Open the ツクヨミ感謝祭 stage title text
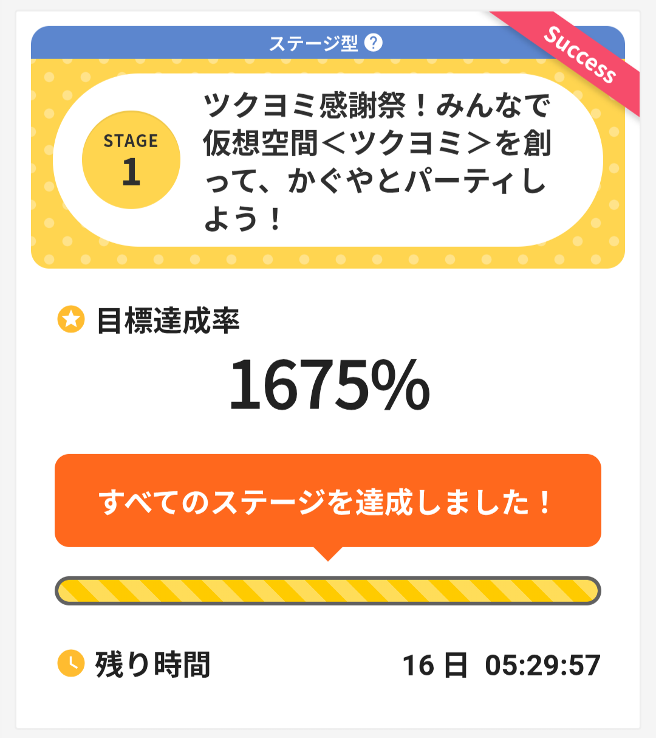This screenshot has width=656, height=738. click(377, 161)
